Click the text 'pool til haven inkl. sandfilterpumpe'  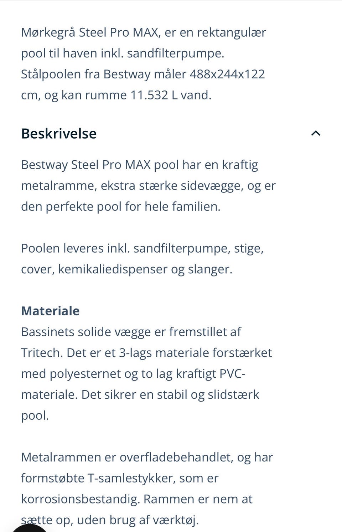coord(123,53)
